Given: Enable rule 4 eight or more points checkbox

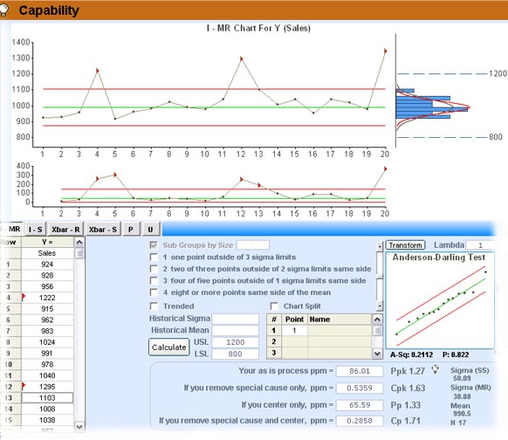Looking at the screenshot, I should coord(154,292).
